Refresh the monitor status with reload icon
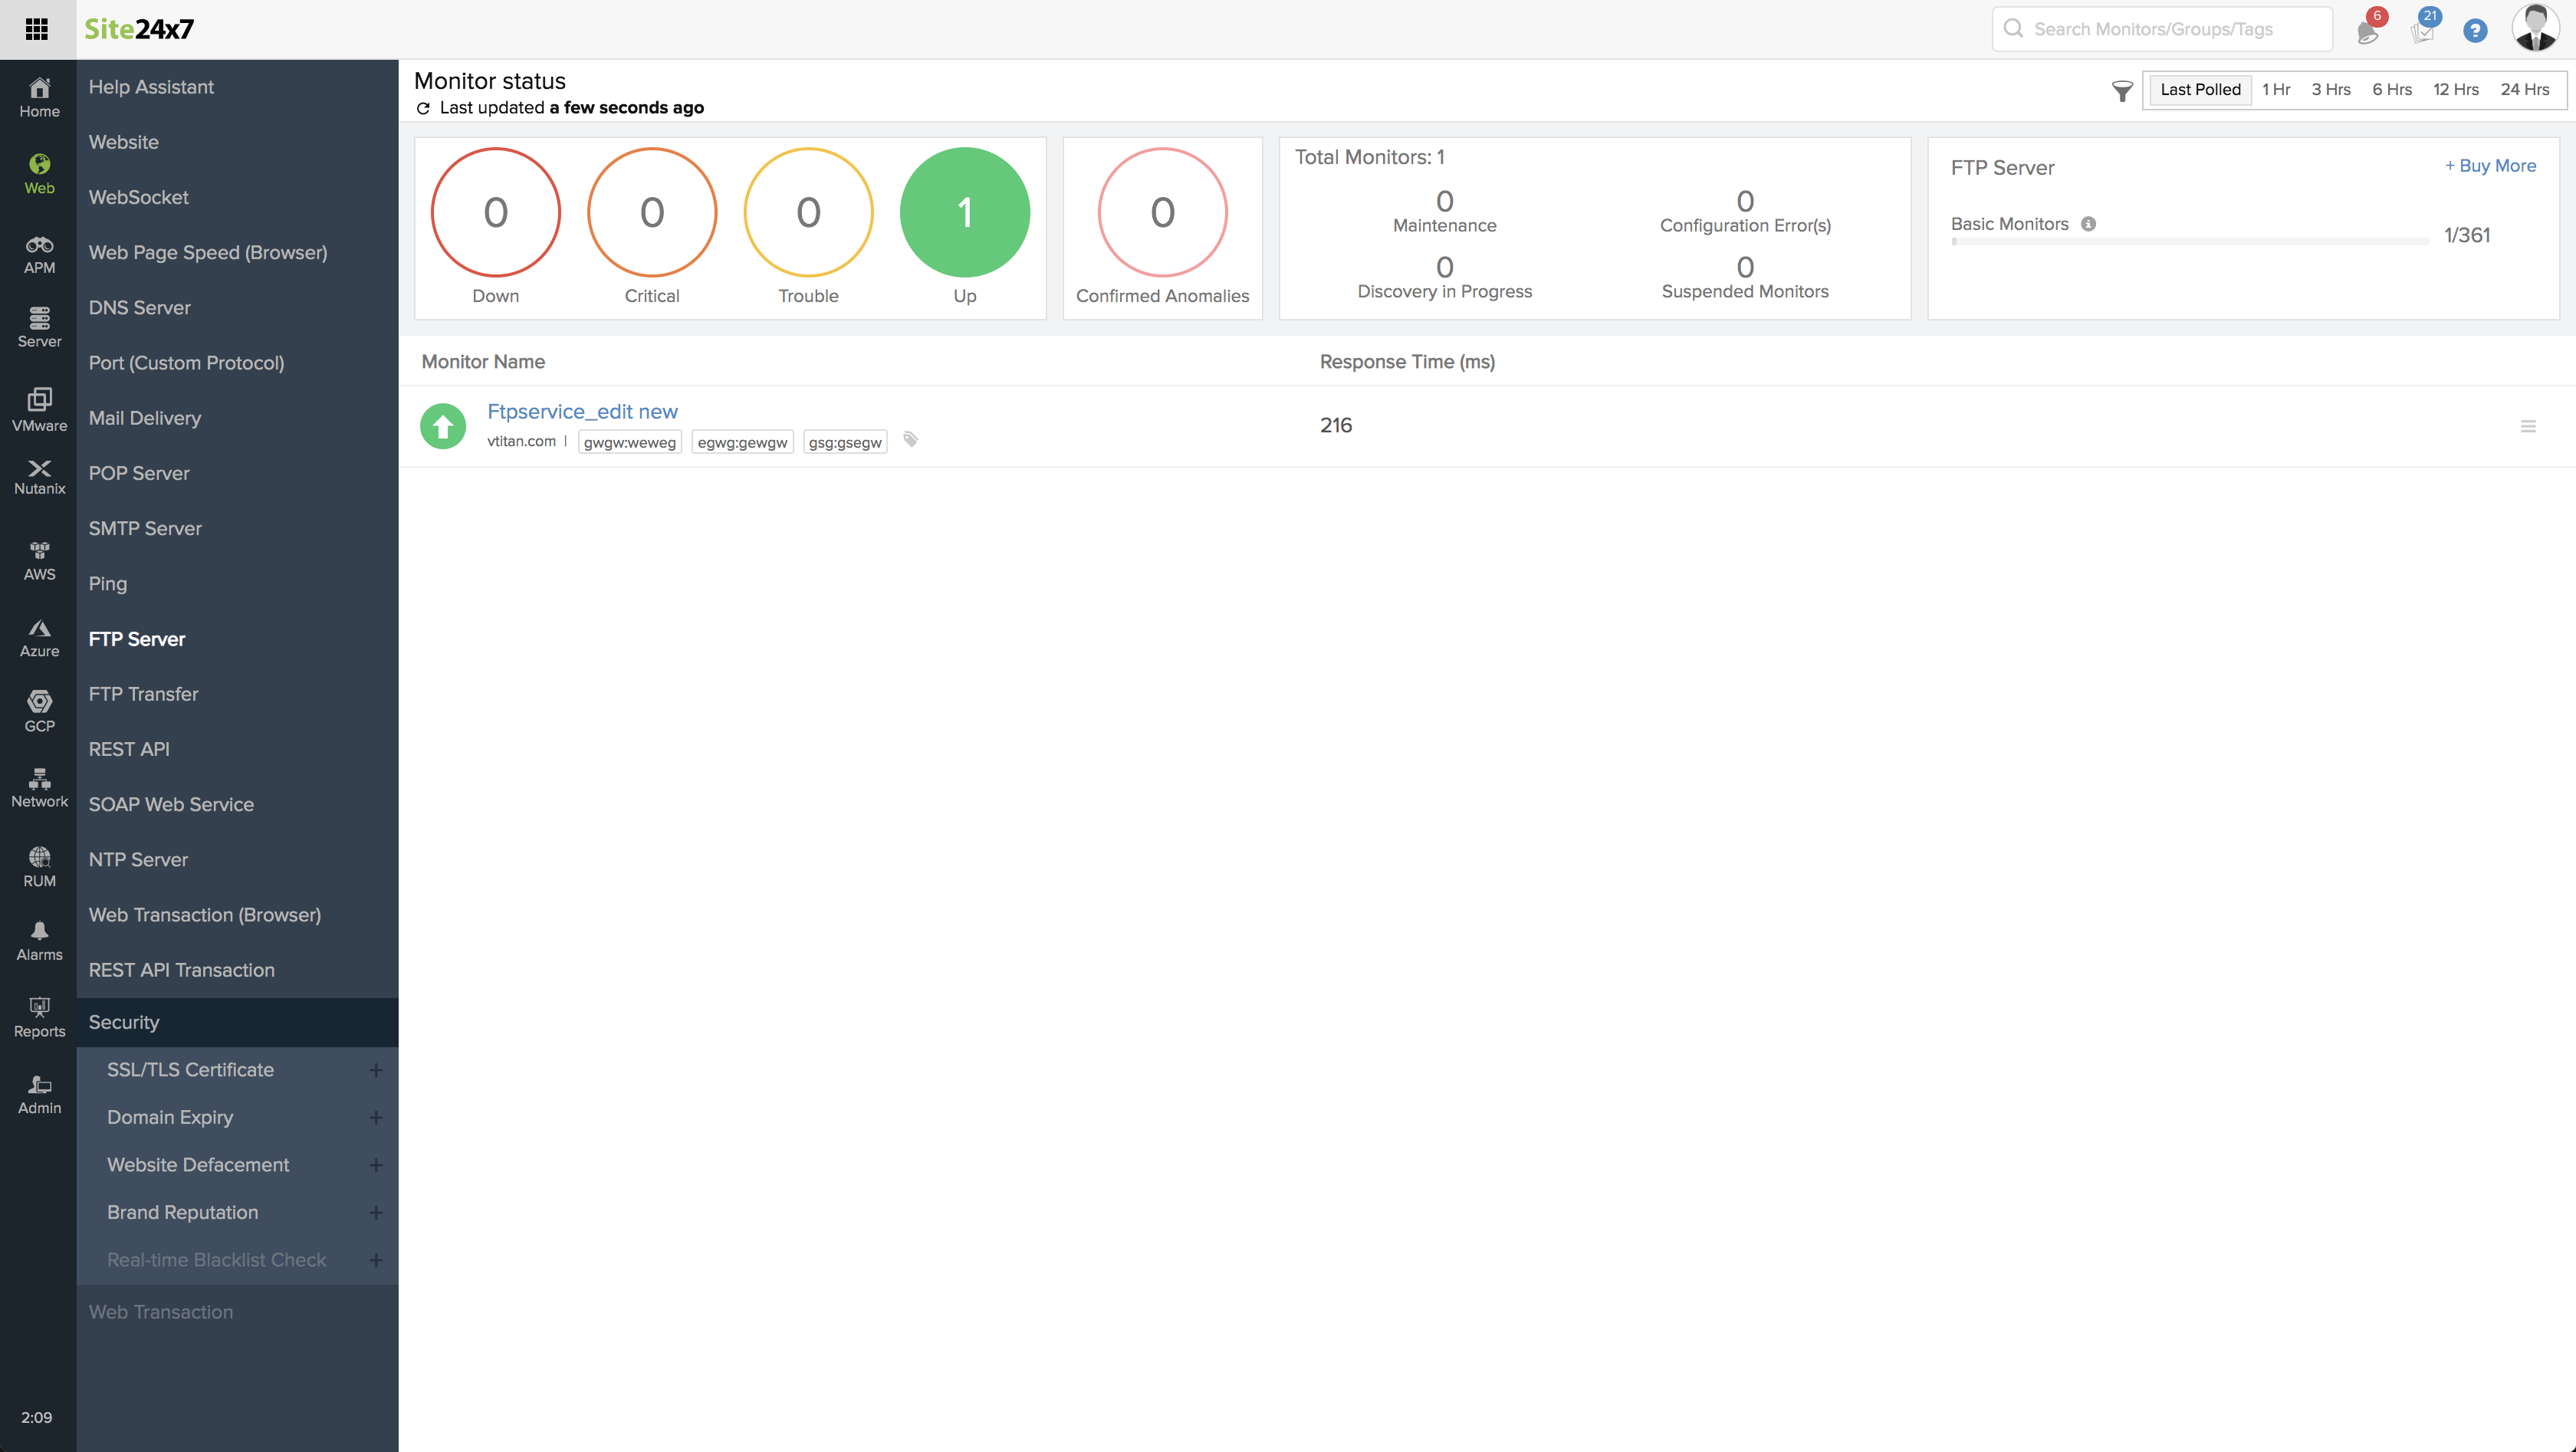 point(423,108)
